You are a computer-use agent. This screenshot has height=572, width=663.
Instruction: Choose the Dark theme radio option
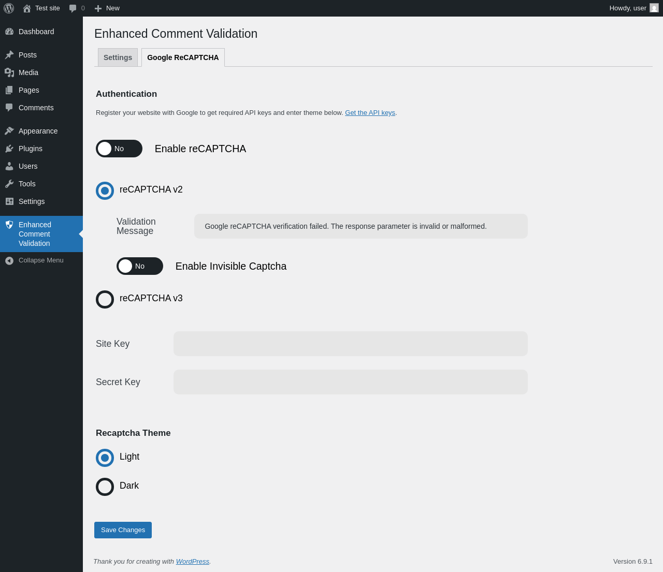(105, 487)
